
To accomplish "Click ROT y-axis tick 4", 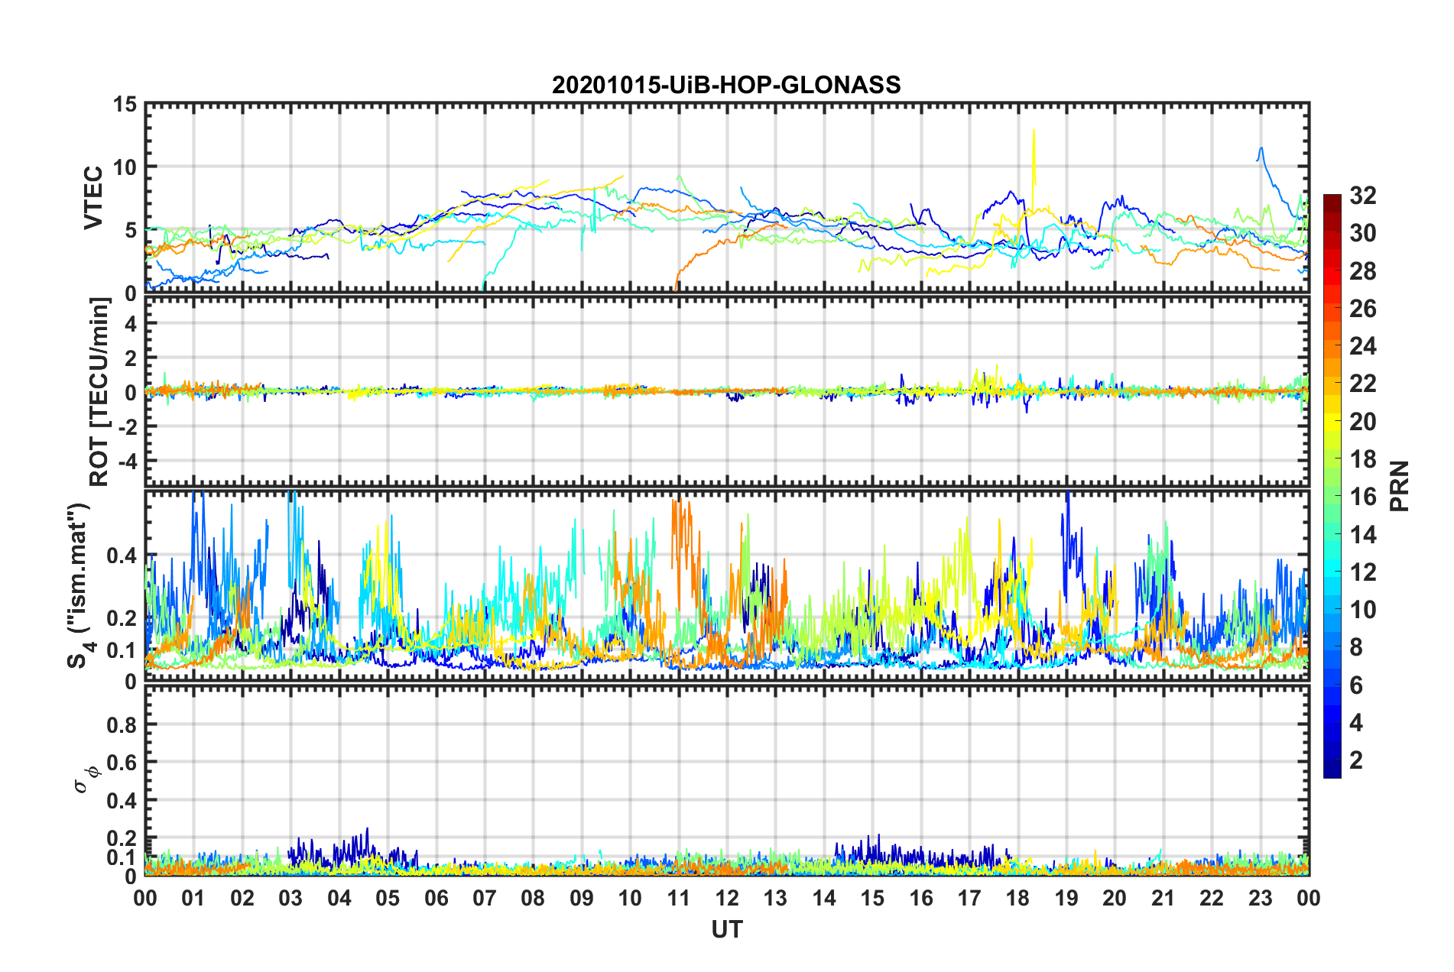I will tap(131, 324).
